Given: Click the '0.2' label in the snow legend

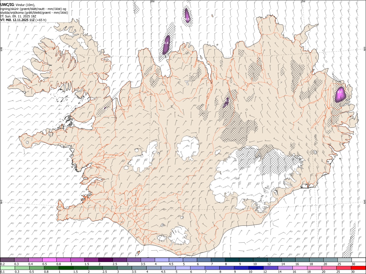Looking at the screenshot, I should (2, 264).
